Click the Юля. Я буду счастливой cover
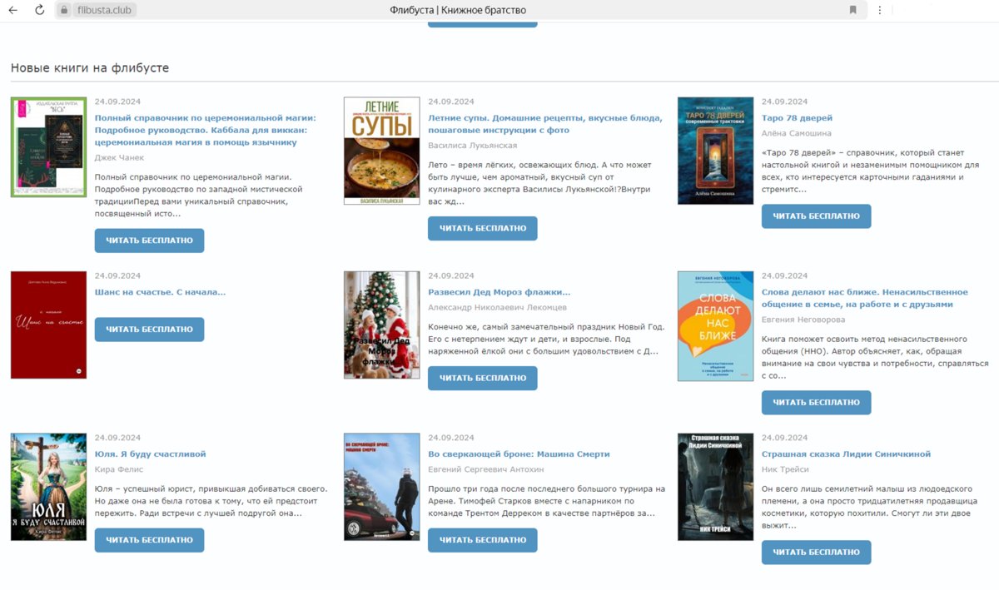The width and height of the screenshot is (999, 590). (48, 487)
